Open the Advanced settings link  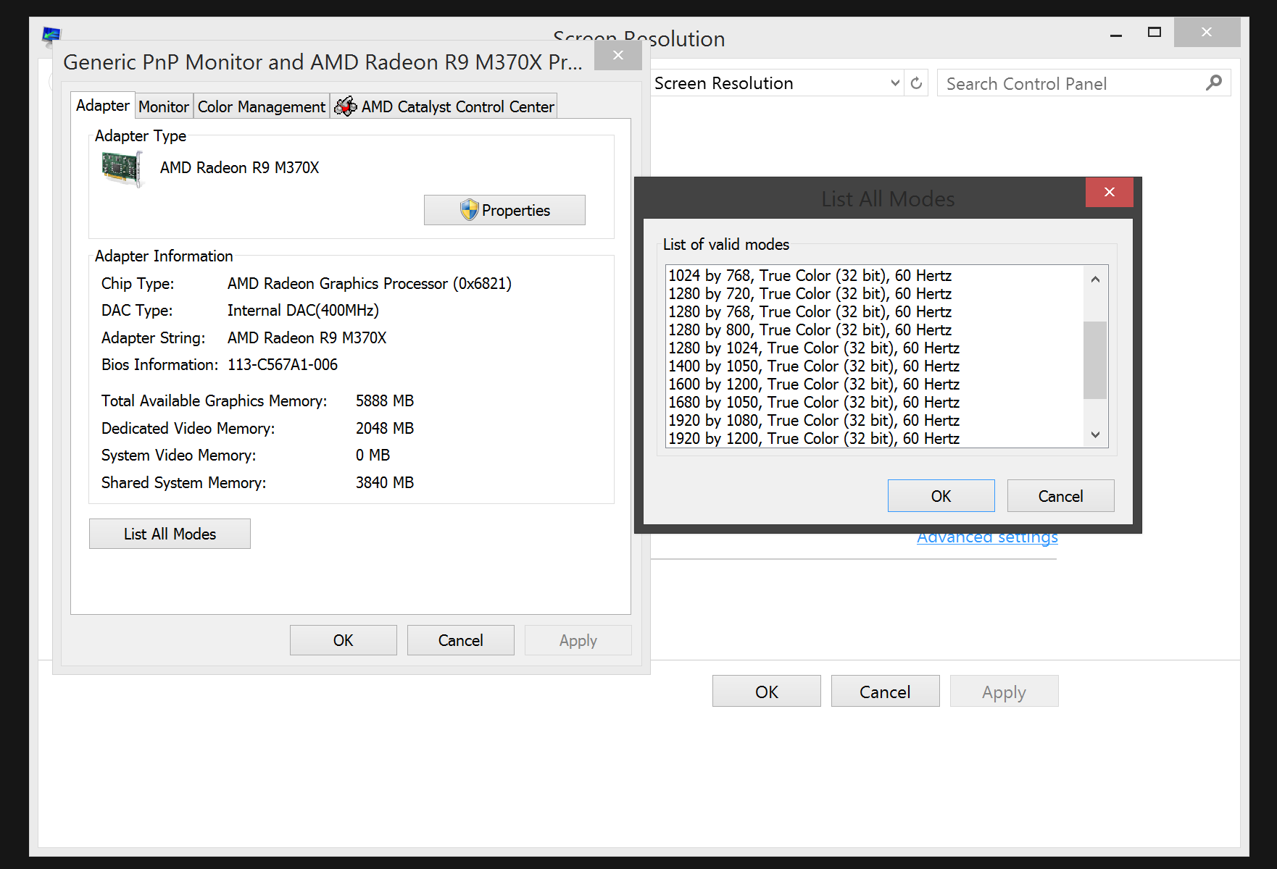pyautogui.click(x=987, y=539)
